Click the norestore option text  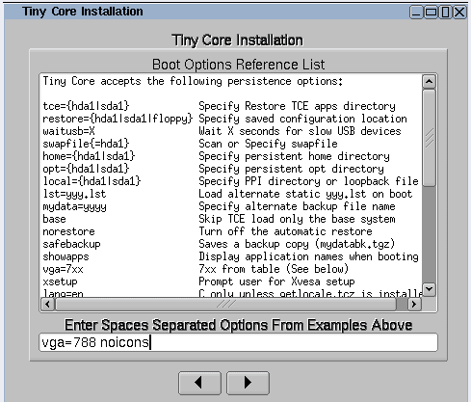(x=68, y=231)
